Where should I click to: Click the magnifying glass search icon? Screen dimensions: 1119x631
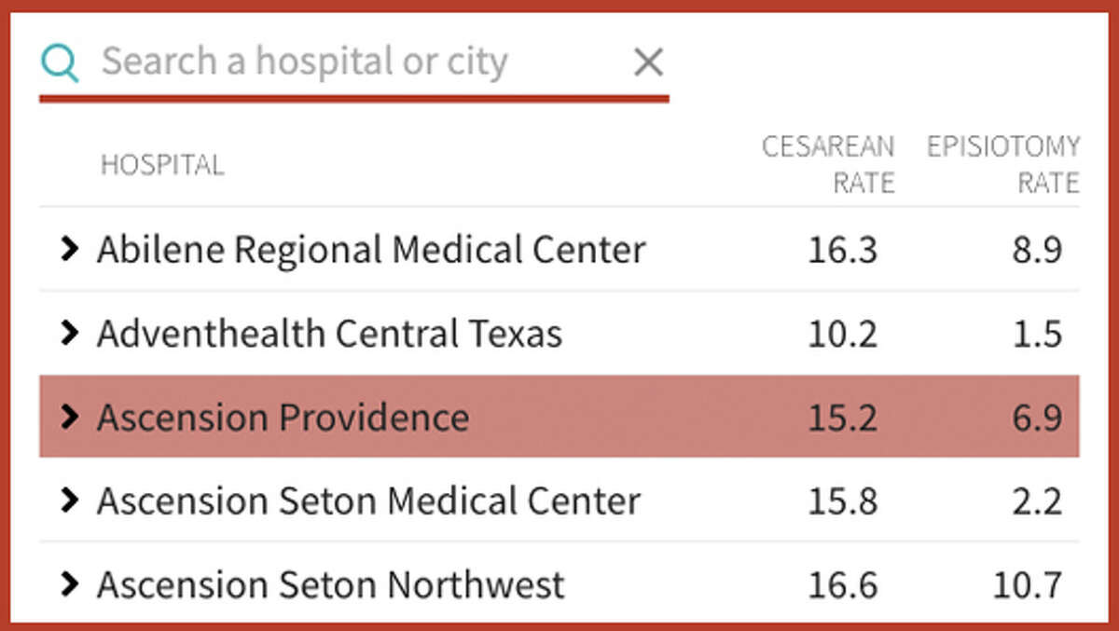[x=59, y=62]
